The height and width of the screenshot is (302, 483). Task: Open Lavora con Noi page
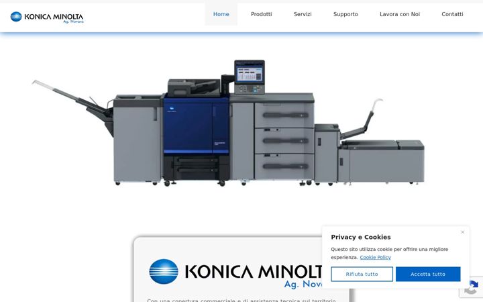400,14
